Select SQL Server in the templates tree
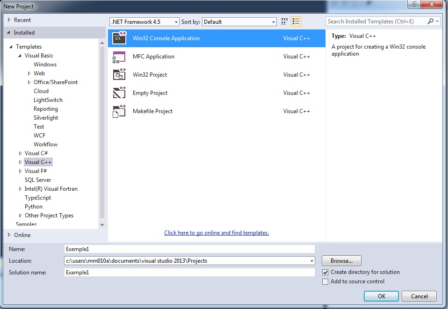448x309 pixels. (38, 180)
